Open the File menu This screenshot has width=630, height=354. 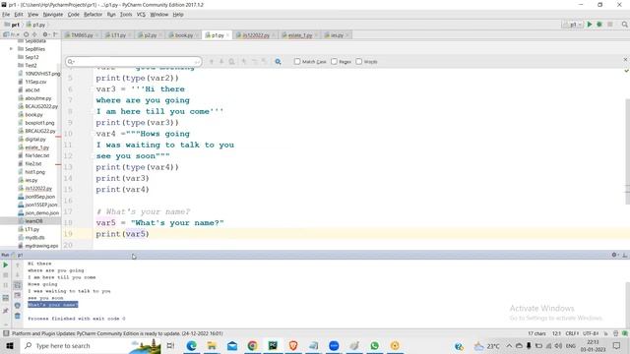pyautogui.click(x=6, y=15)
